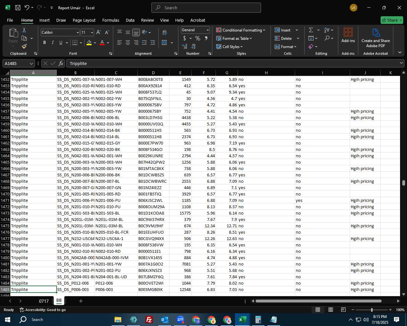Click the Fill Color yellow swatch
This screenshot has height=326, width=407.
(89, 43)
